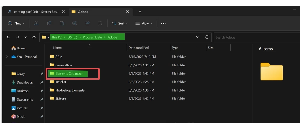Image resolution: width=300 pixels, height=123 pixels.
Task: Click the Pictures icon in sidebar
Action: coord(14,108)
